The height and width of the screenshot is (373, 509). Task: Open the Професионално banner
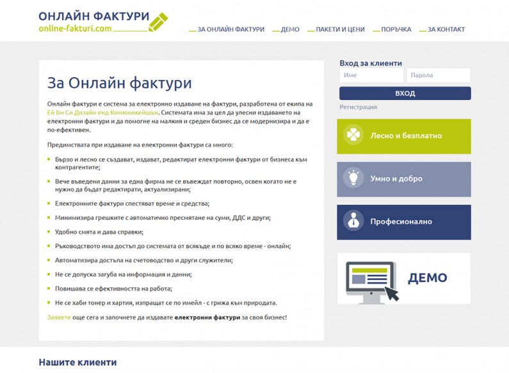coord(404,222)
